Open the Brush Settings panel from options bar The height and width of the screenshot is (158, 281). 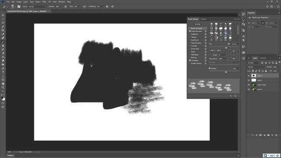click(19, 7)
